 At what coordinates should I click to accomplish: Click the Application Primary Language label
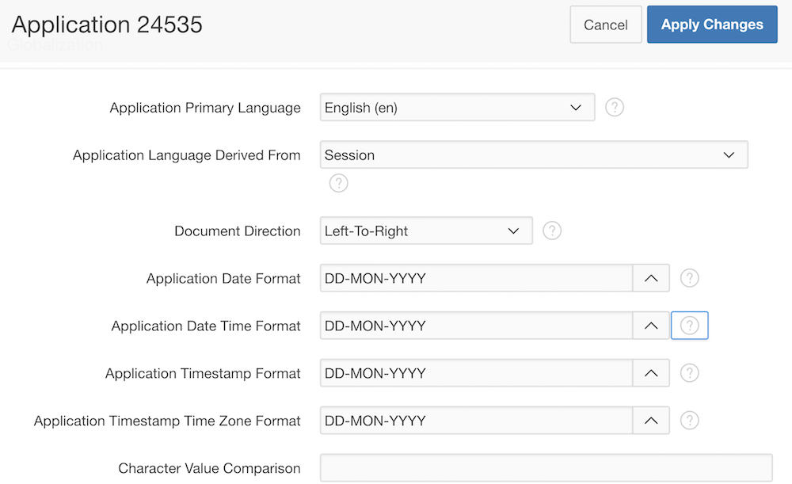pyautogui.click(x=205, y=108)
